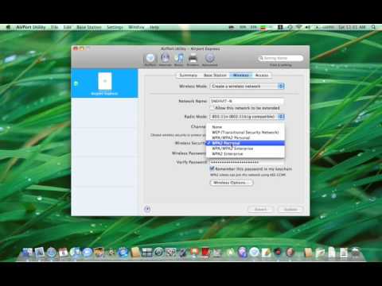The width and height of the screenshot is (382, 286).
Task: Open the Edit menu
Action: coord(68,27)
